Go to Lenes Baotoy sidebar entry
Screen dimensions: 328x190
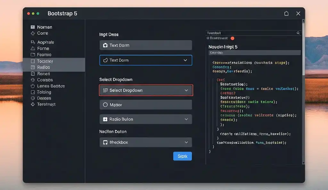point(51,86)
